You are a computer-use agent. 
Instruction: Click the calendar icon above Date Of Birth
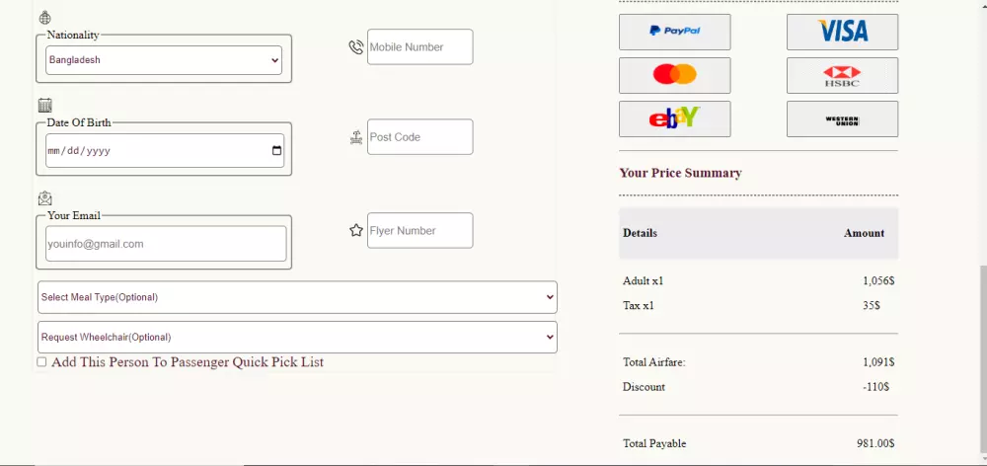coord(44,106)
